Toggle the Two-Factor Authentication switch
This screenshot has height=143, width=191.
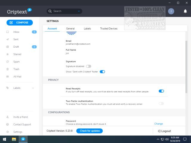[161, 104]
